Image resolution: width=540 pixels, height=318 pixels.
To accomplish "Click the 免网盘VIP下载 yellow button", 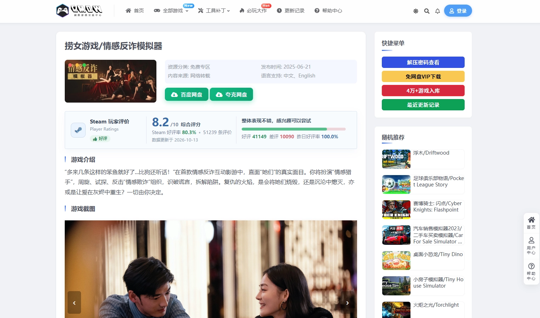I will tap(423, 76).
